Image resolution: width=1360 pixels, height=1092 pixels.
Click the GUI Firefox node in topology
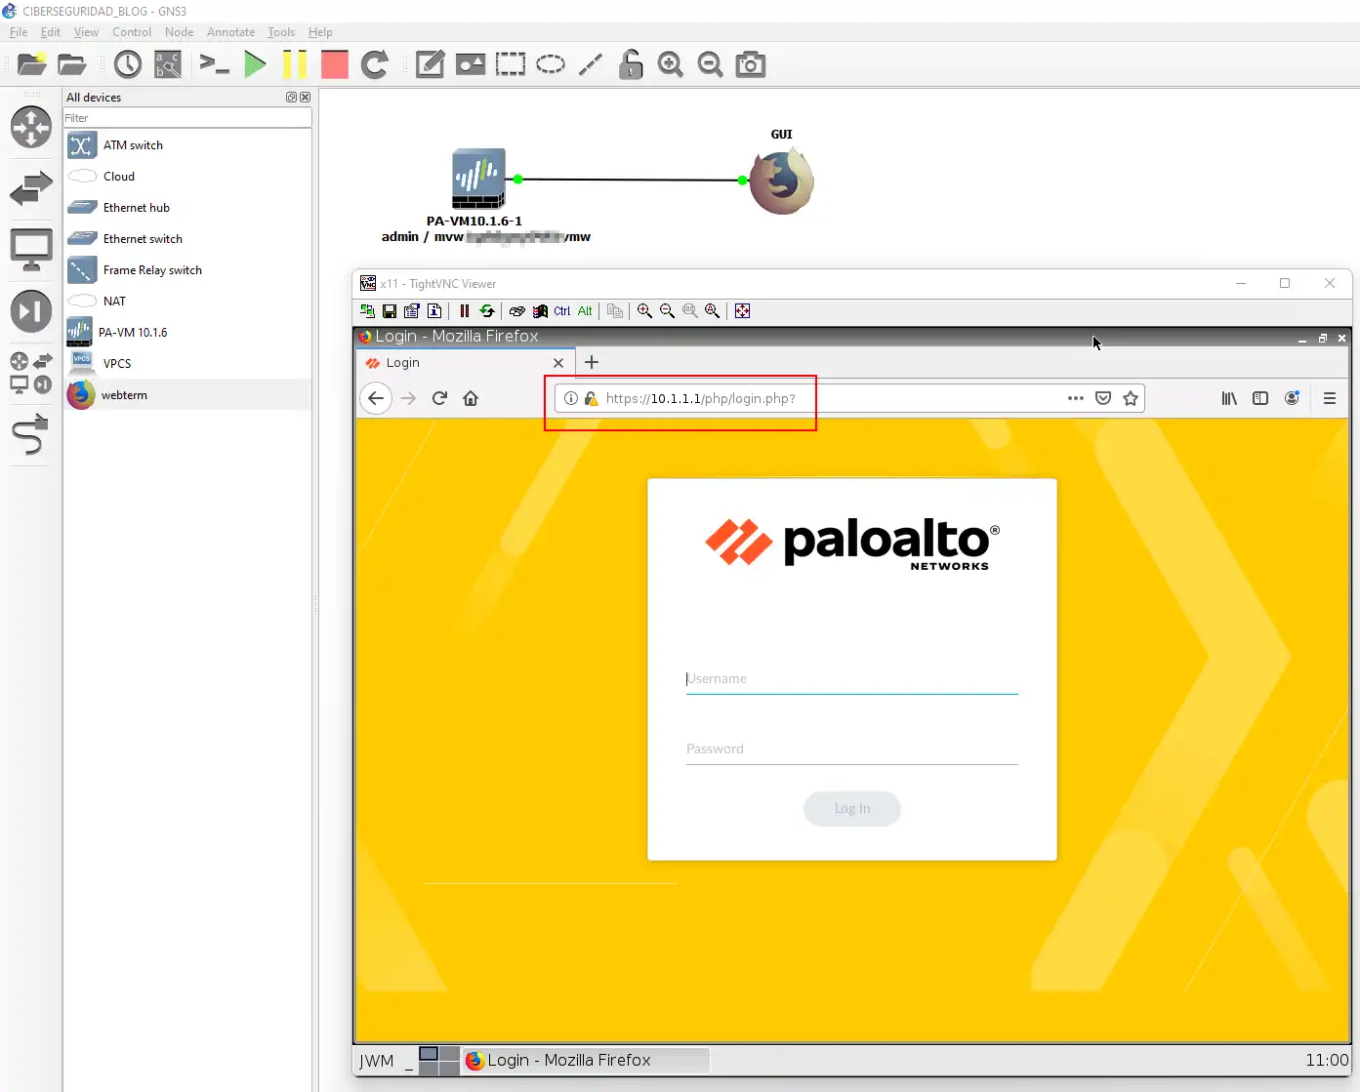tap(782, 181)
